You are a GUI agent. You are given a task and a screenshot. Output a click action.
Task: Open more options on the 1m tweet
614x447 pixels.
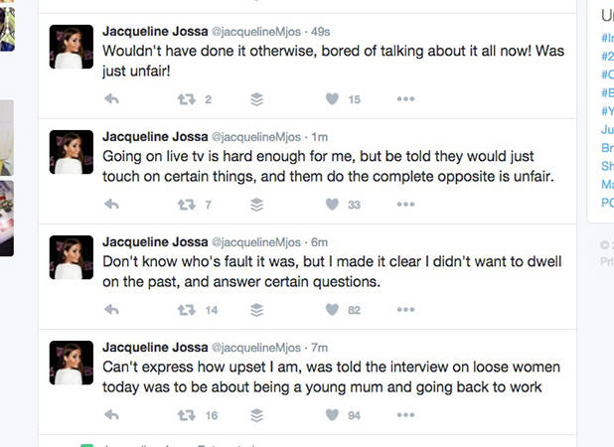(405, 205)
